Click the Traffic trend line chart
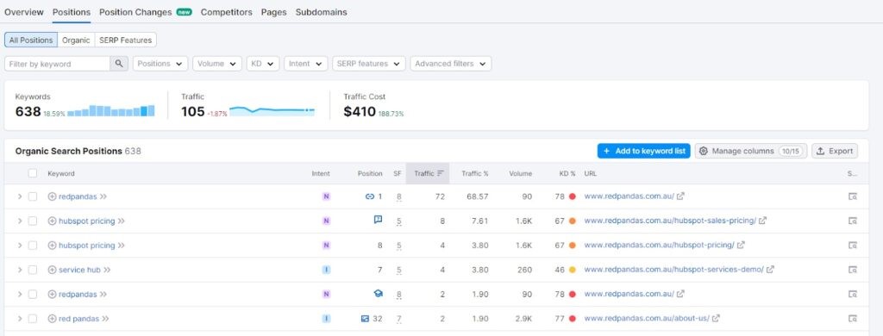 (x=272, y=110)
